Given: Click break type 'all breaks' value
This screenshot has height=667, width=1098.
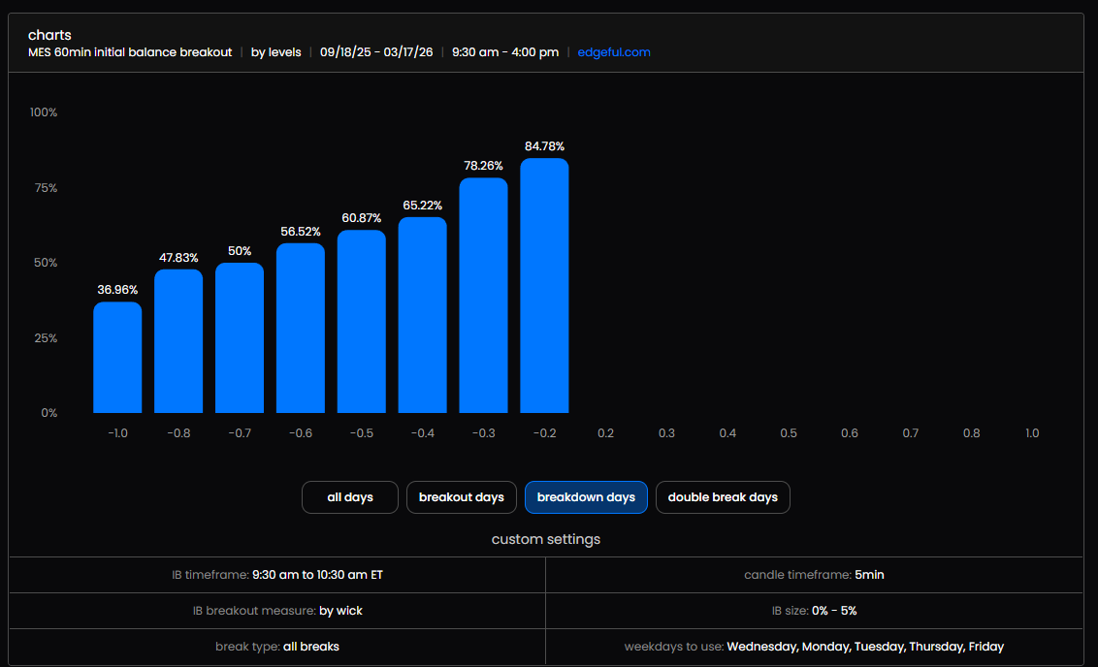Looking at the screenshot, I should [x=311, y=647].
